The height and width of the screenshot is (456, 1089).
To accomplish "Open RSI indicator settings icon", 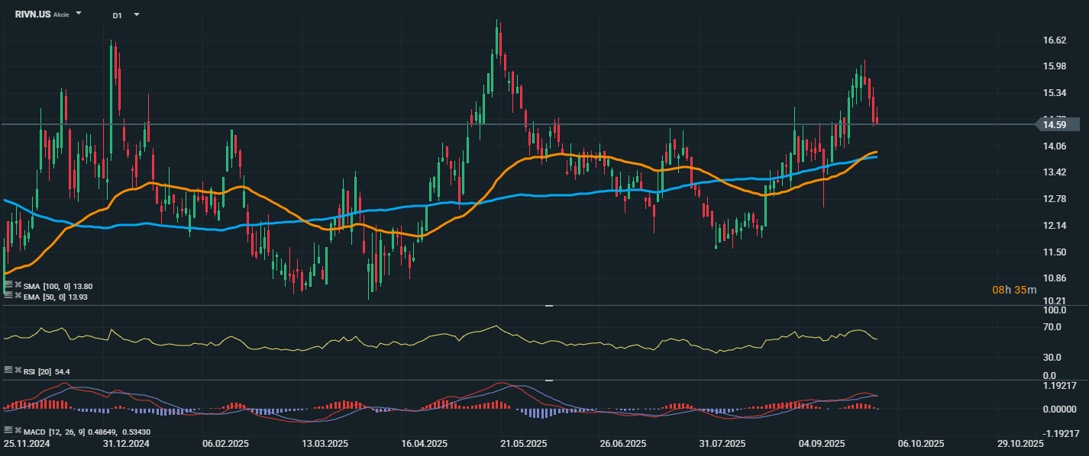I will pos(8,370).
